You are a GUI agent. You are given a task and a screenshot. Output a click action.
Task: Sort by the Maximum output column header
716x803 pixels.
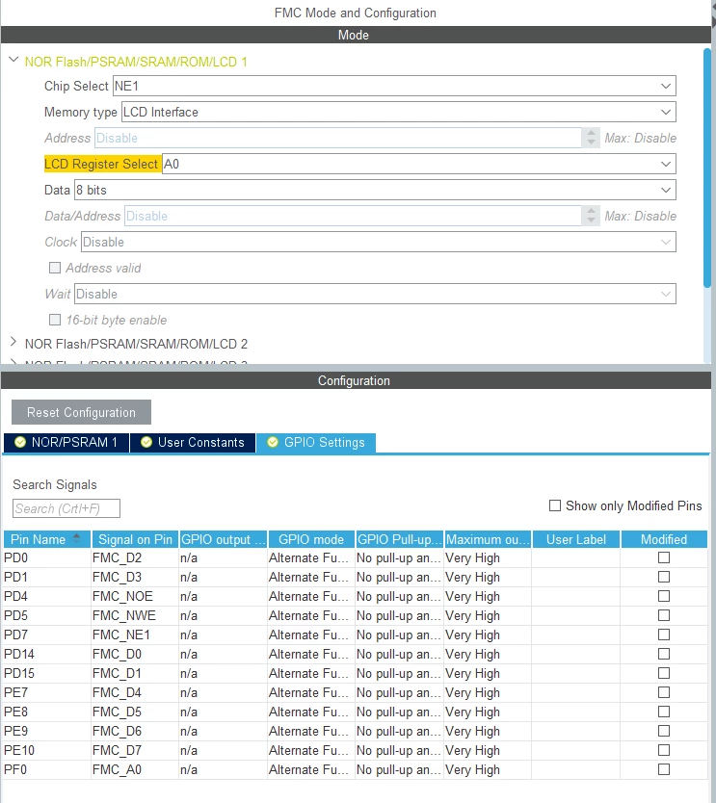[x=488, y=539]
